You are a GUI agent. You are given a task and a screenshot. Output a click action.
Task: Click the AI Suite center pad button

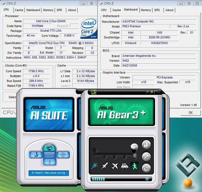click(x=50, y=155)
